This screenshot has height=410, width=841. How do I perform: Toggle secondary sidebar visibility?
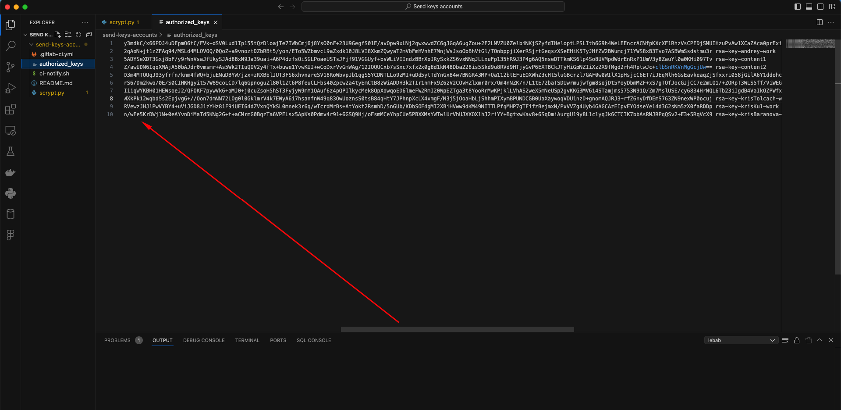[820, 7]
